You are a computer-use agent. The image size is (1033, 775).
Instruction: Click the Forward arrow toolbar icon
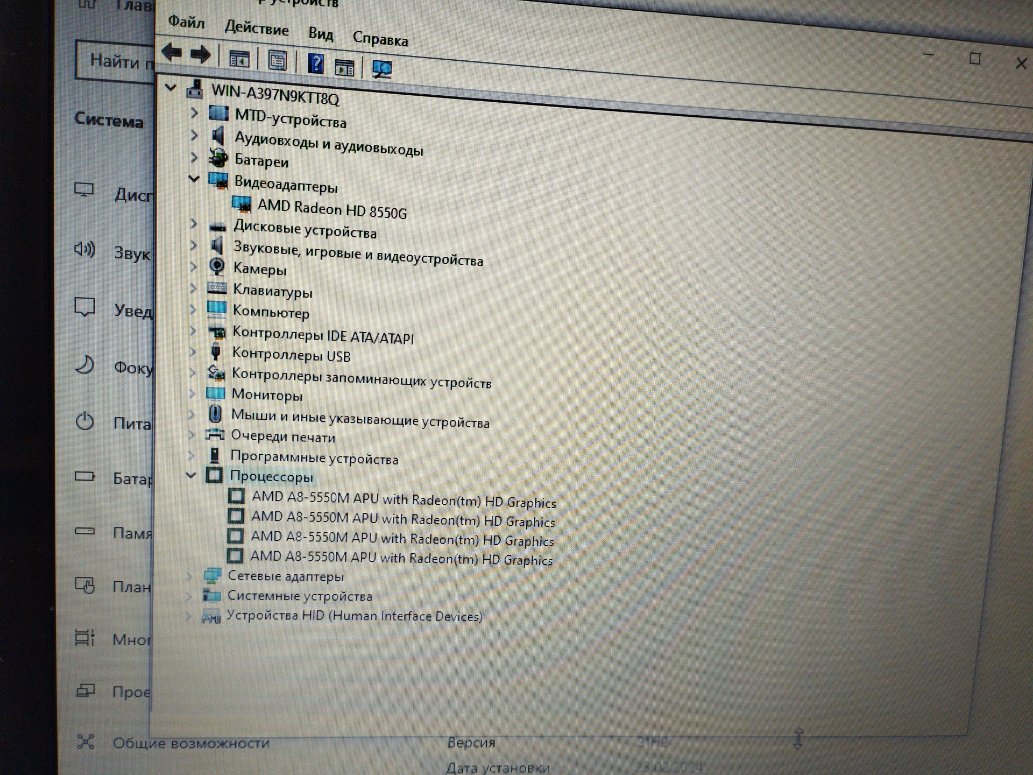coord(201,54)
